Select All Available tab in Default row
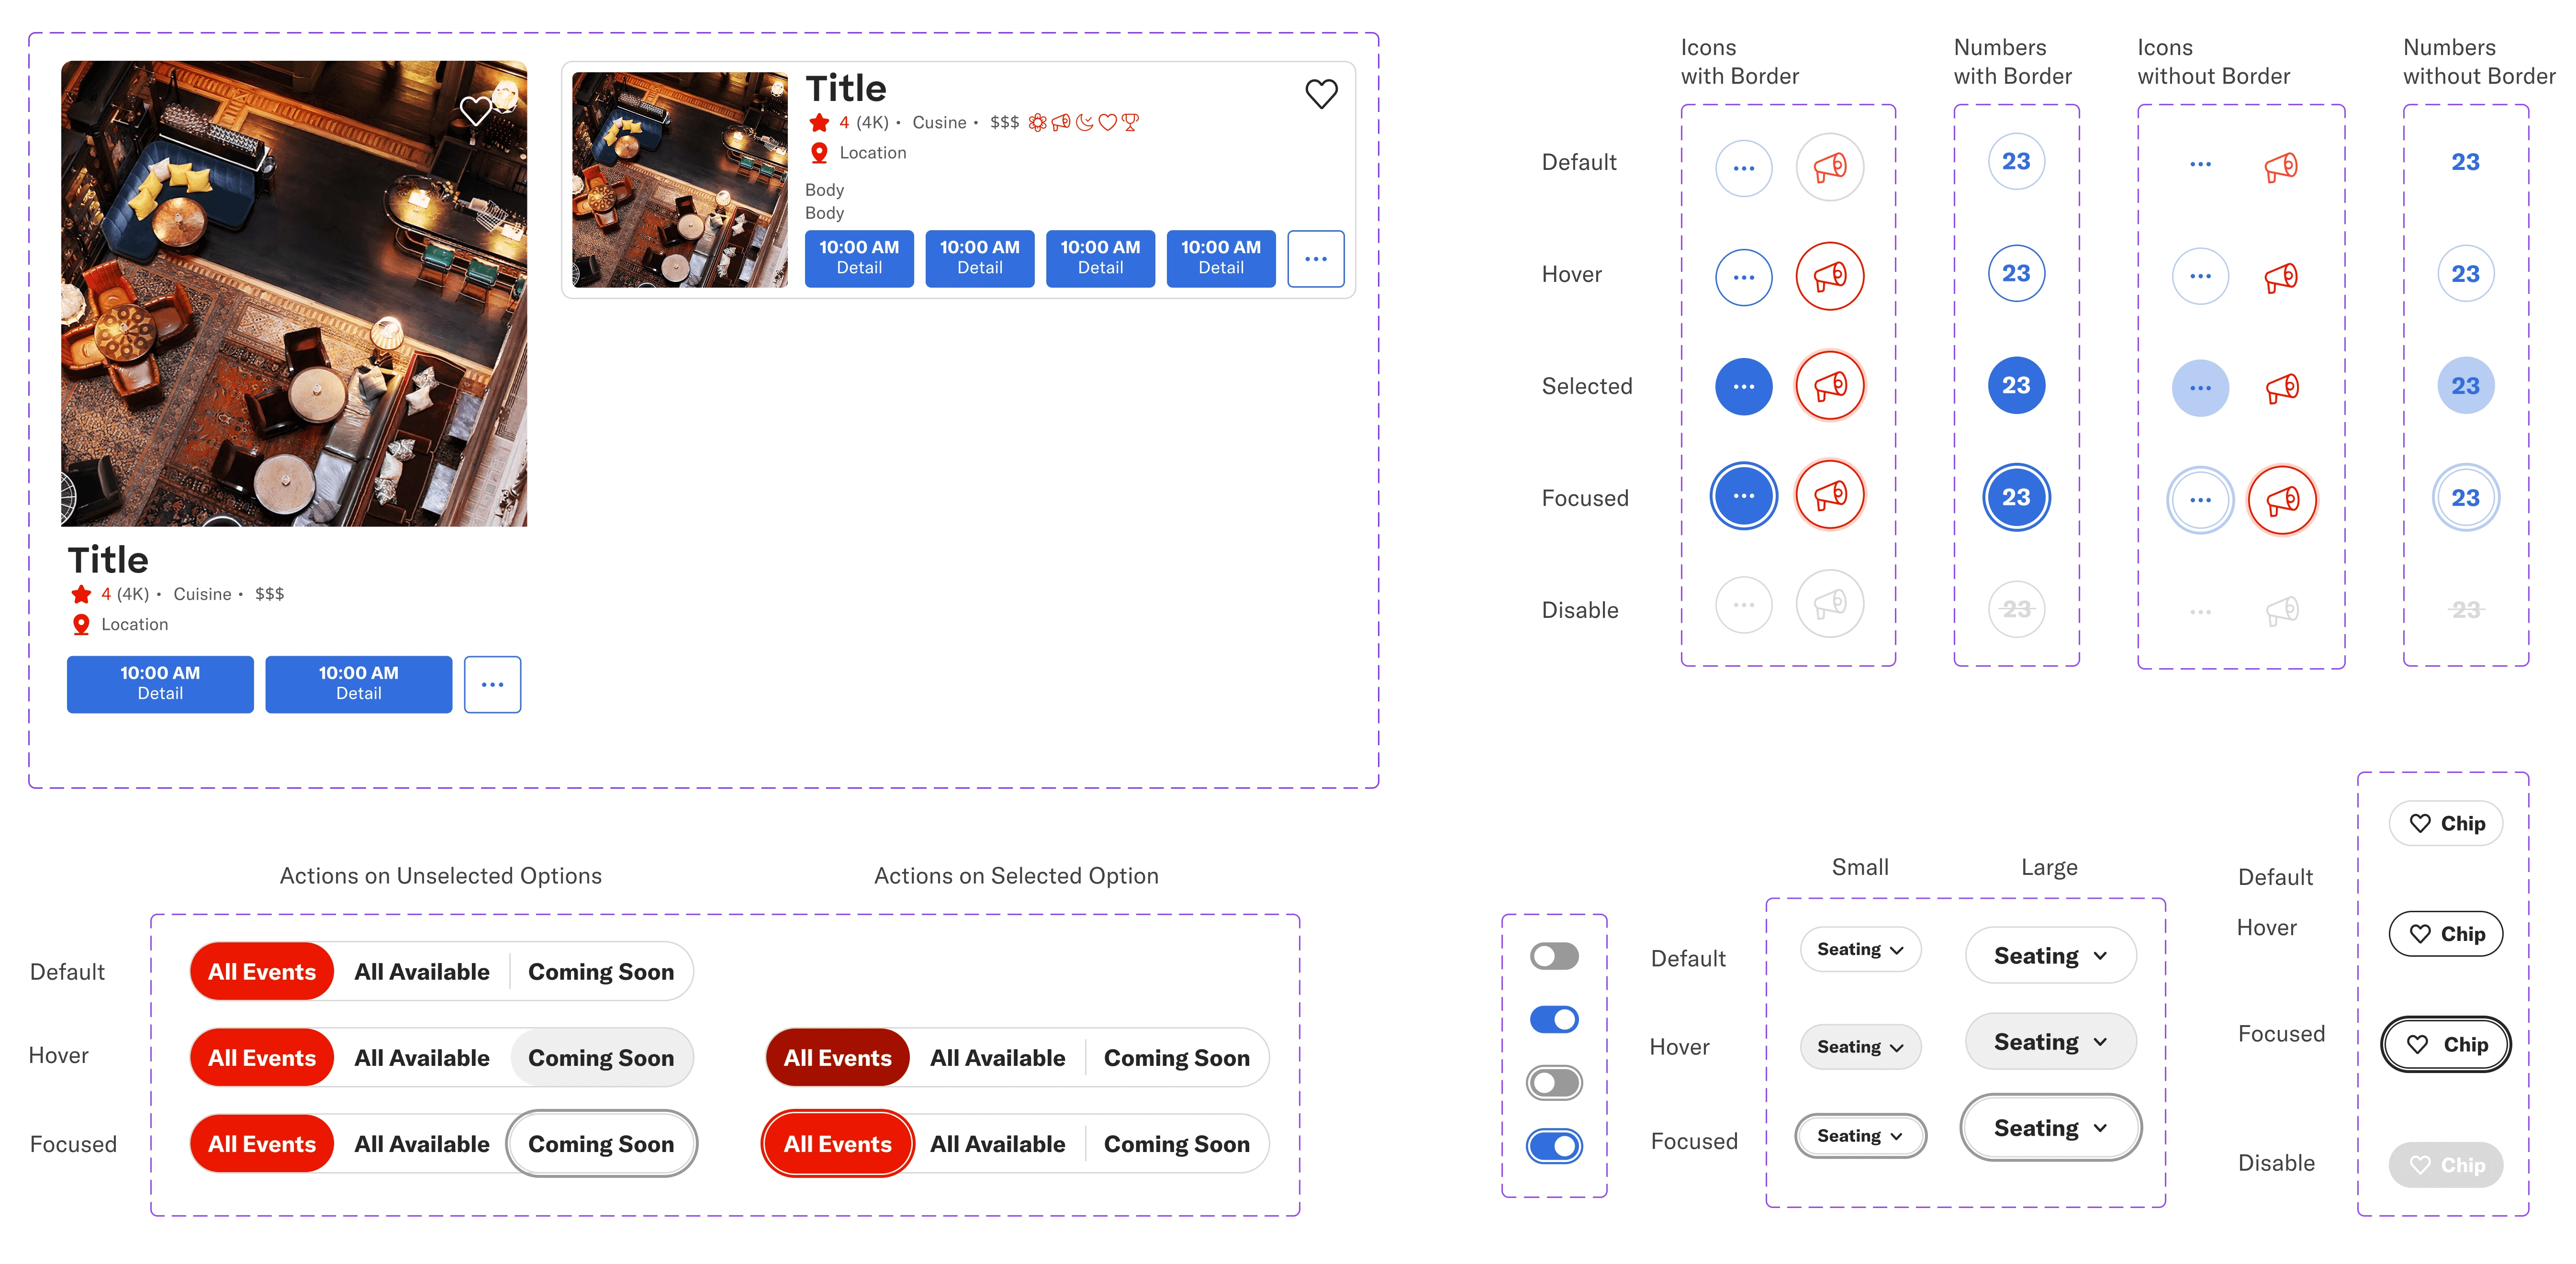Screen dimensions: 2576x1264 [x=422, y=972]
